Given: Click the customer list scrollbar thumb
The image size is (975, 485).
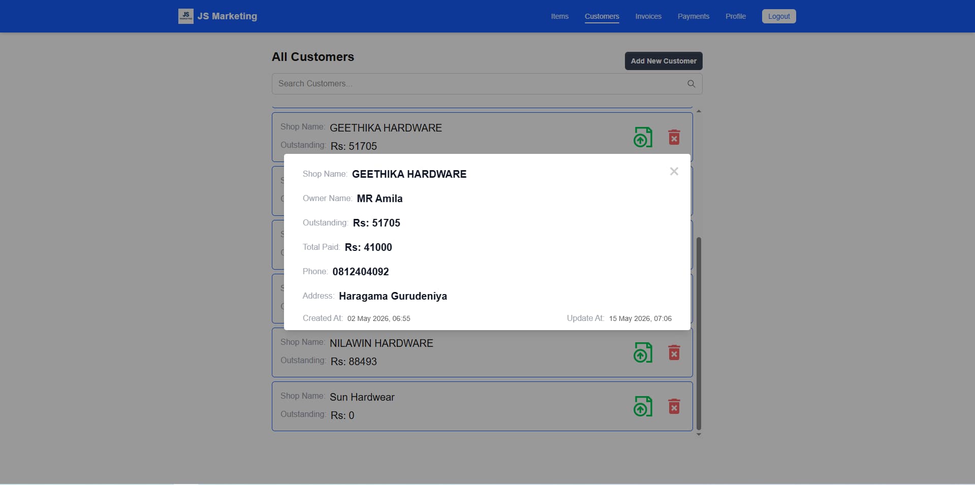Looking at the screenshot, I should pyautogui.click(x=699, y=333).
